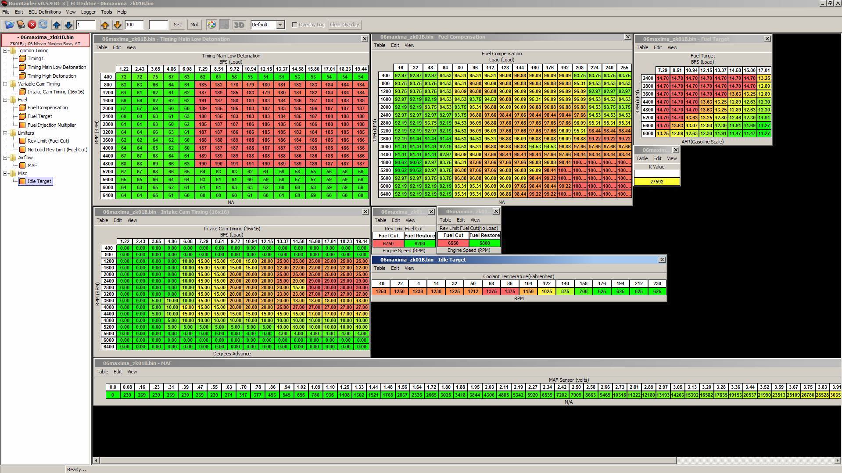
Task: Close the Intake Cam Timing window
Action: coord(365,212)
